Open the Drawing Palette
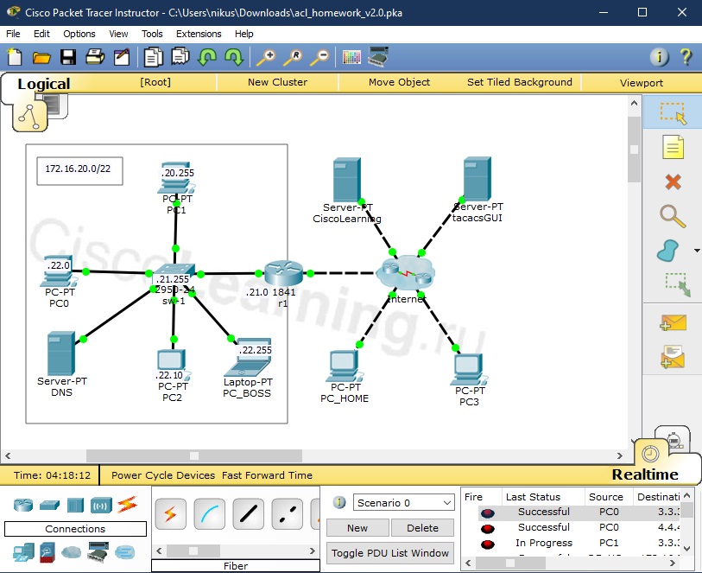This screenshot has width=702, height=573. click(351, 57)
